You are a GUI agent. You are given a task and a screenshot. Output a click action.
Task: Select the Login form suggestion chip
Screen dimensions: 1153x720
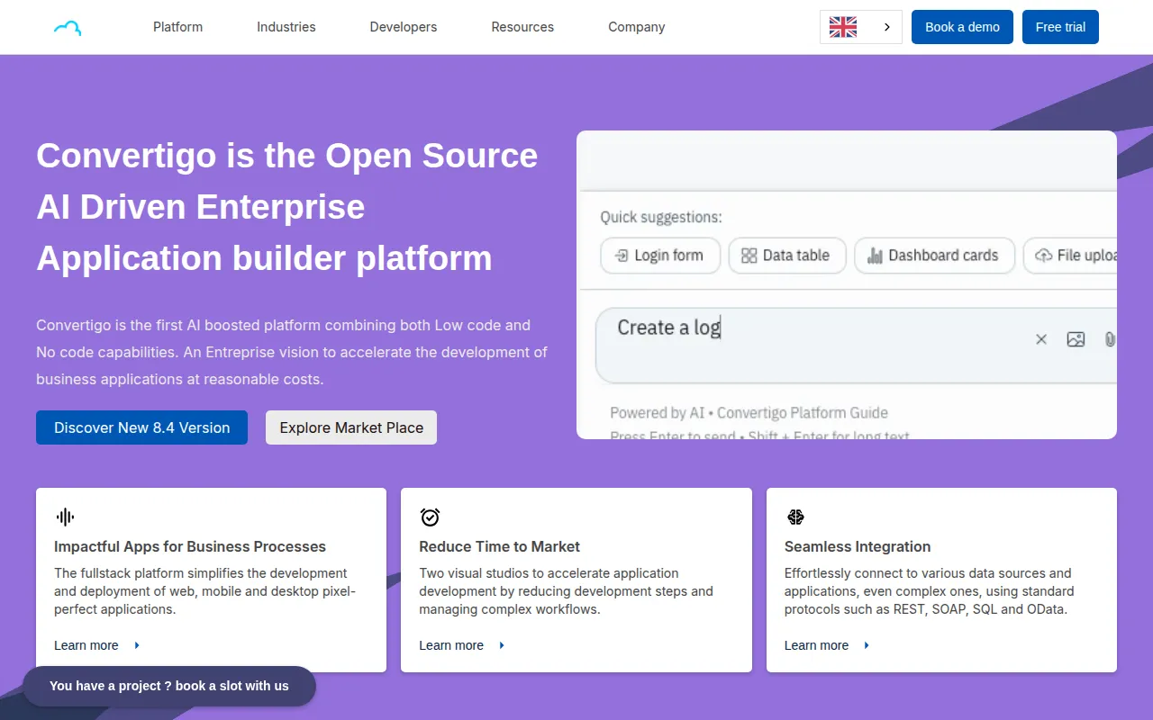pyautogui.click(x=660, y=256)
